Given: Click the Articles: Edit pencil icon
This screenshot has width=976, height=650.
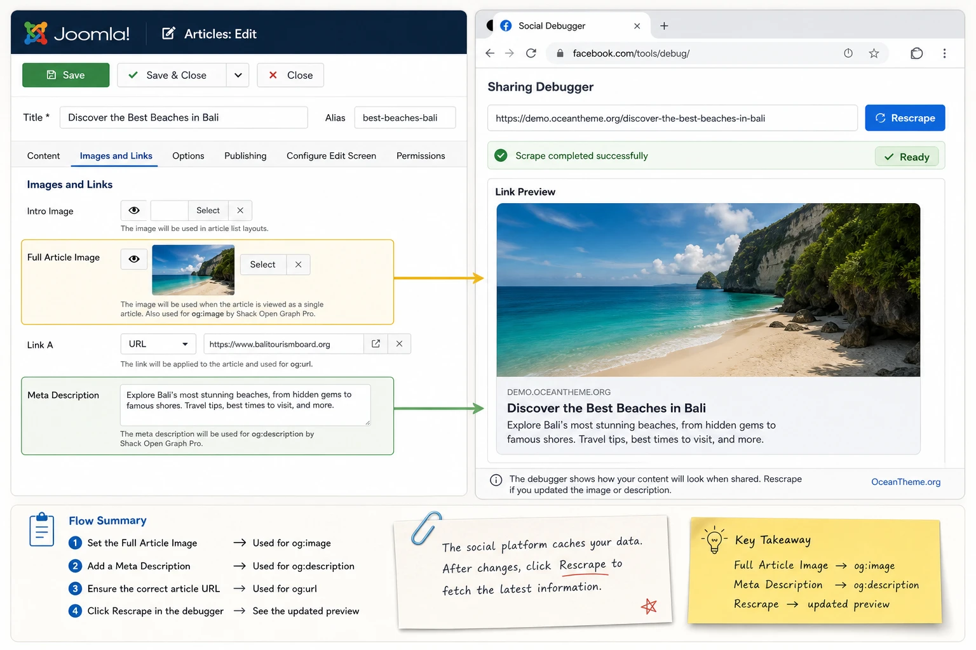Looking at the screenshot, I should [168, 34].
